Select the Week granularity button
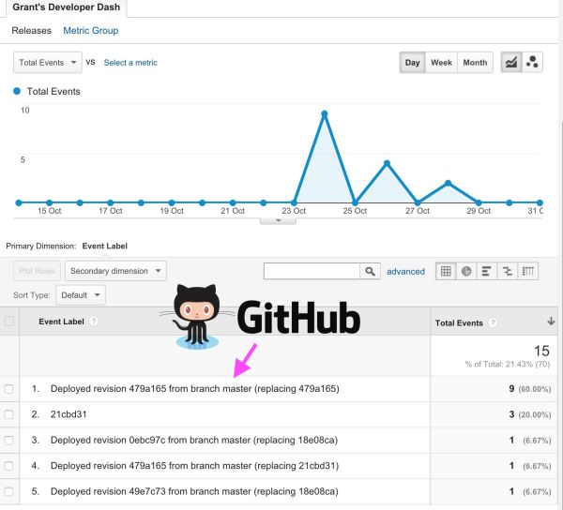This screenshot has width=563, height=510. tap(441, 63)
